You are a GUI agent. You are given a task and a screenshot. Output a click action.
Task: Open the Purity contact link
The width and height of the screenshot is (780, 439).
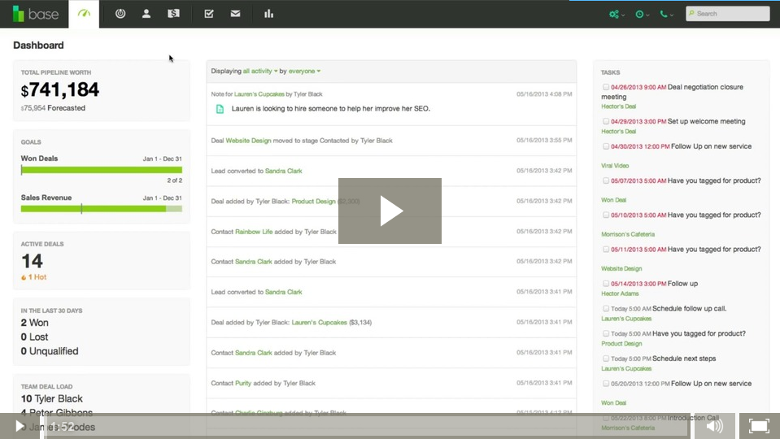(x=243, y=384)
